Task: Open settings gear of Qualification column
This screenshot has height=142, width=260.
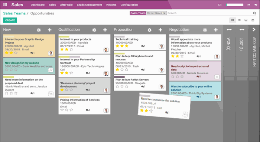Action: click(x=94, y=30)
